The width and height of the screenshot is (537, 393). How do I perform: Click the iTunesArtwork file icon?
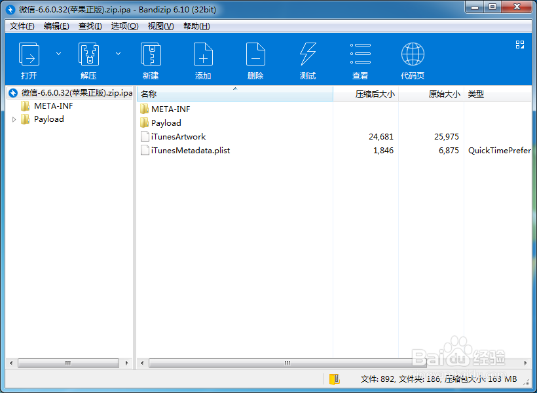(145, 136)
